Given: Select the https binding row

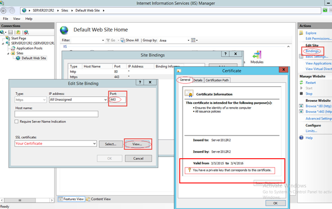Looking at the screenshot, I should [120, 77].
